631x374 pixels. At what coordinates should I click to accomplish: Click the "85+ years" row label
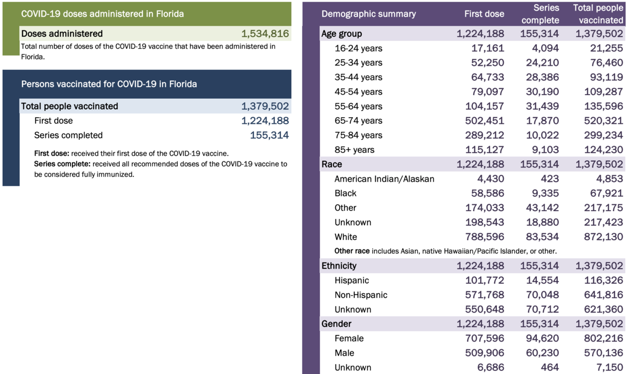[355, 150]
